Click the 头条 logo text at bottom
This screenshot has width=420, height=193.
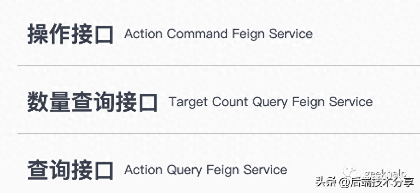coord(326,182)
